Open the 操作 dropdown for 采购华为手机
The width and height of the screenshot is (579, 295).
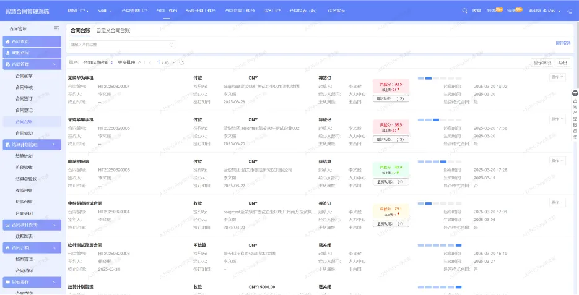(x=557, y=77)
